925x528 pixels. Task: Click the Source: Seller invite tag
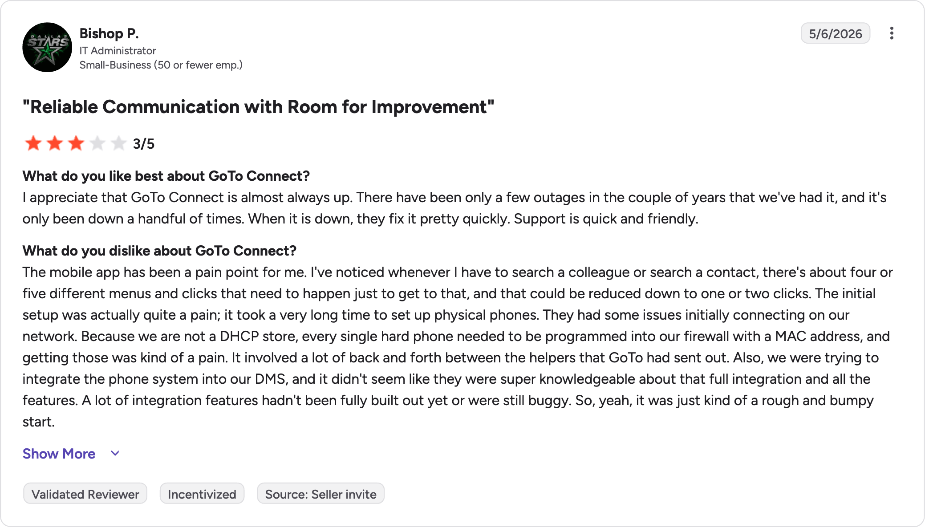pyautogui.click(x=321, y=494)
